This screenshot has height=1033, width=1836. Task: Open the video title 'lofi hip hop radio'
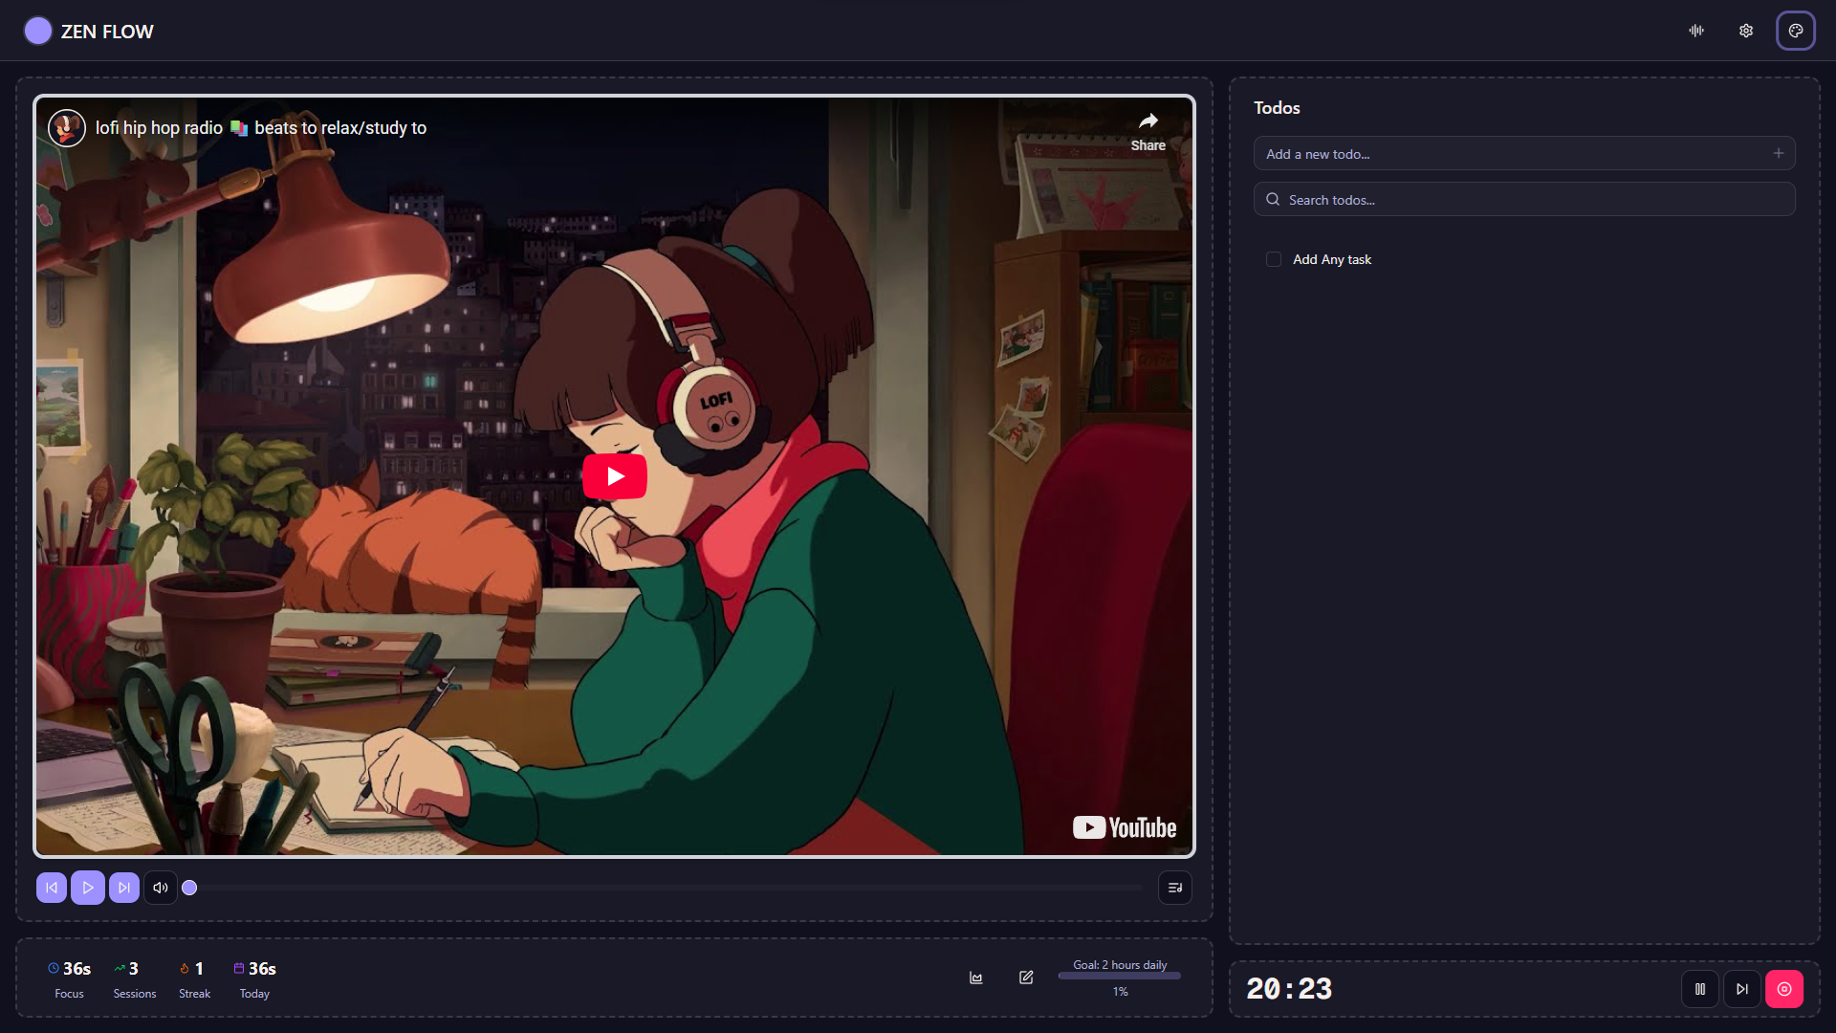point(261,128)
